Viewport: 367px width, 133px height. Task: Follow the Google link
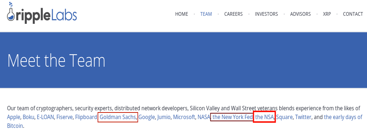click(146, 117)
